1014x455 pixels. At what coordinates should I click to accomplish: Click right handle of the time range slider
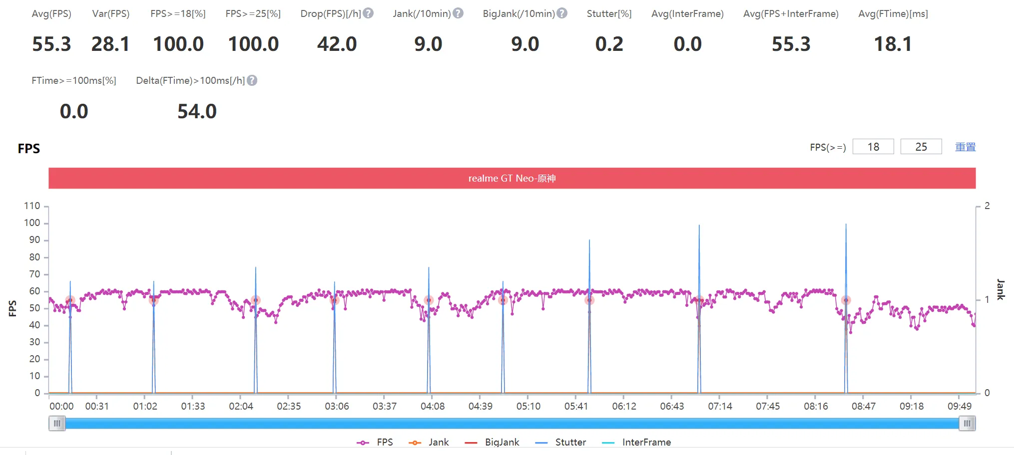pyautogui.click(x=967, y=424)
